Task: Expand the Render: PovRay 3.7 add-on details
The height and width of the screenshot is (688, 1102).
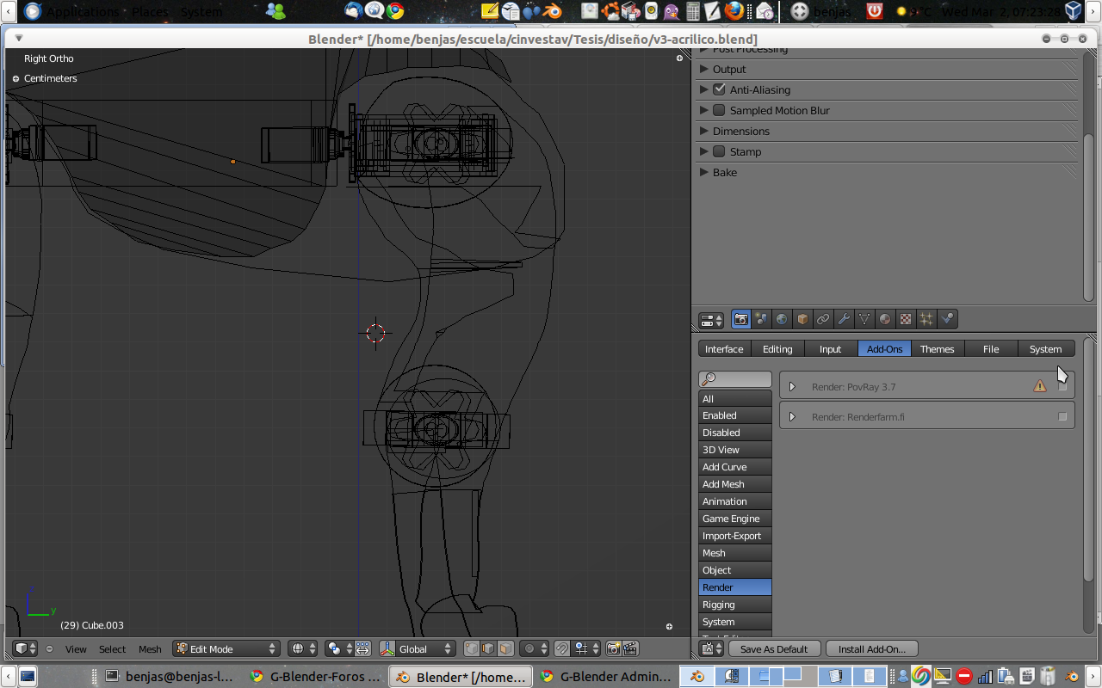Action: [792, 387]
